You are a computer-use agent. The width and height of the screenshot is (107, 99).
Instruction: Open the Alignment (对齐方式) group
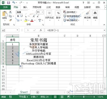[49, 16]
